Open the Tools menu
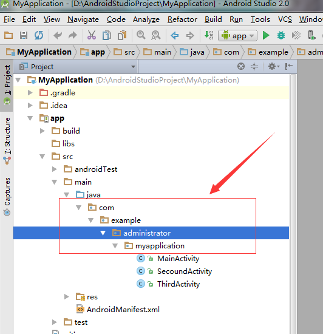Screen dimensions: 323x334 (x=260, y=19)
